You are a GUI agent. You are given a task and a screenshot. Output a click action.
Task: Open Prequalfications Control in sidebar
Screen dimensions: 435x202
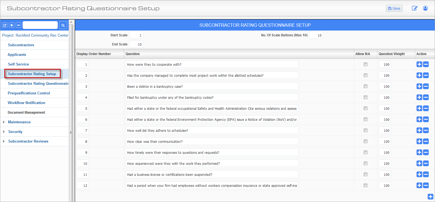[x=29, y=93]
